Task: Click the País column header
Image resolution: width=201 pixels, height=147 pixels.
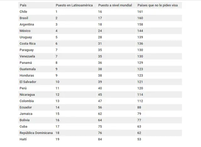Action: click(x=23, y=5)
